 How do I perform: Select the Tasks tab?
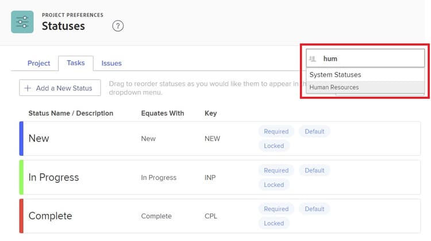tap(76, 63)
